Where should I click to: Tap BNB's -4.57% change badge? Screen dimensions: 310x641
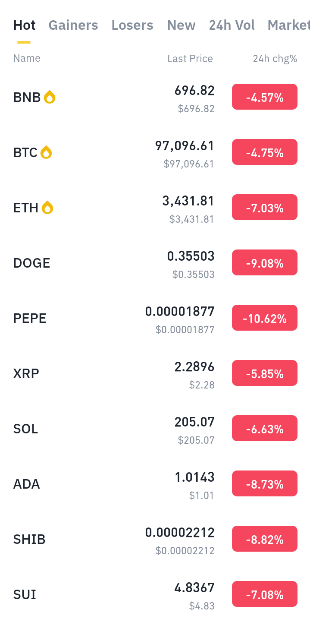[x=265, y=97]
